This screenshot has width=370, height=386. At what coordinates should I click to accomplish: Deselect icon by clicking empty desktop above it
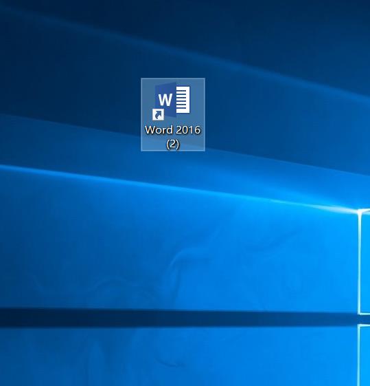pos(173,39)
